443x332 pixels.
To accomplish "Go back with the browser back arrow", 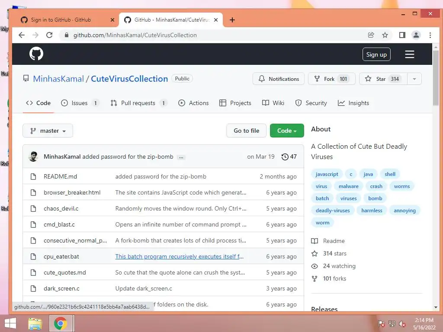I will (22, 35).
